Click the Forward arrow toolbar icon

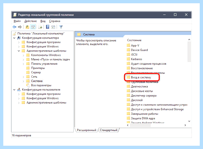click(x=20, y=27)
